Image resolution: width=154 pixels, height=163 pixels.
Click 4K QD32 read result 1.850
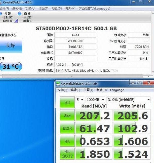pyautogui.click(x=94, y=154)
